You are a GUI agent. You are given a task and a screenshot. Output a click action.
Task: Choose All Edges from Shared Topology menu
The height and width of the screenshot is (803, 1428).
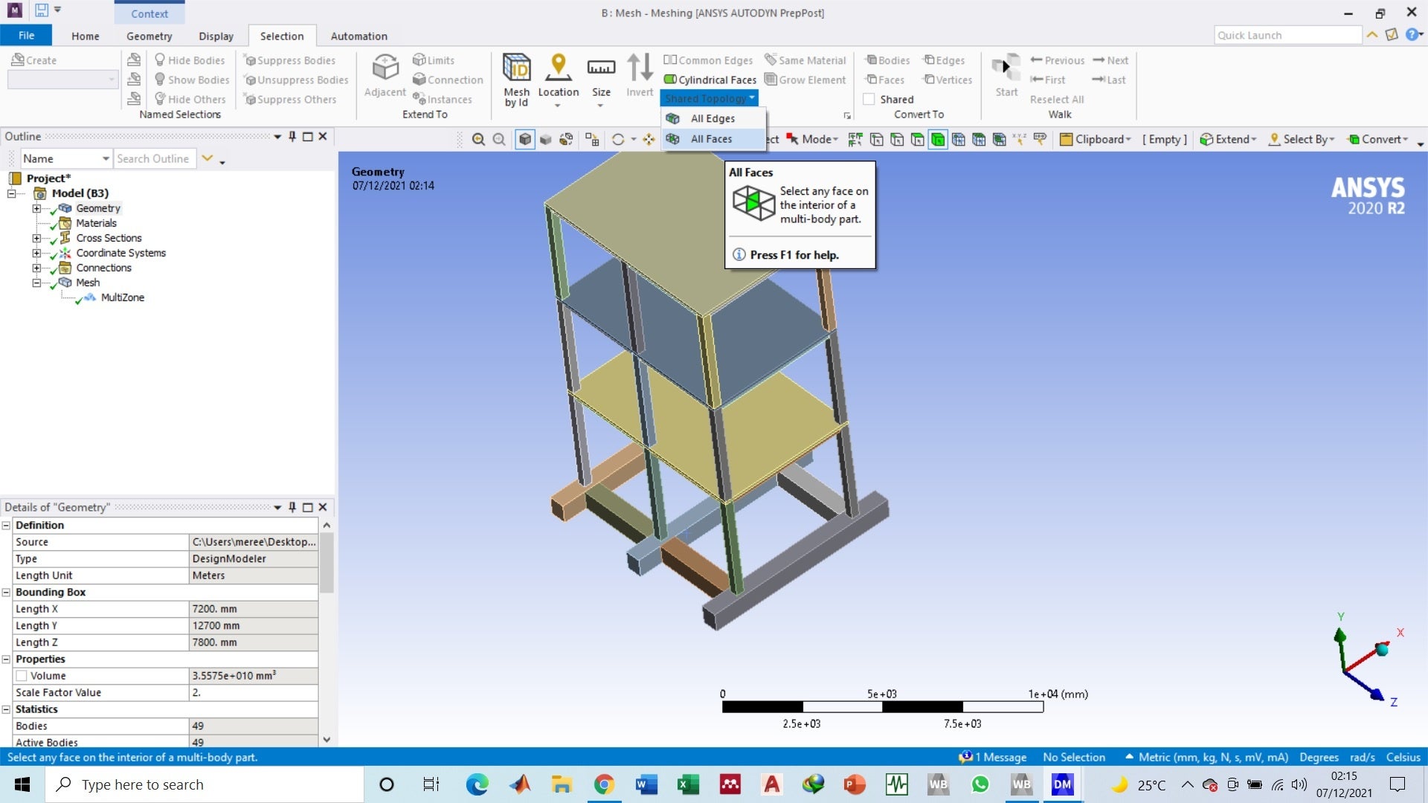[x=712, y=118]
